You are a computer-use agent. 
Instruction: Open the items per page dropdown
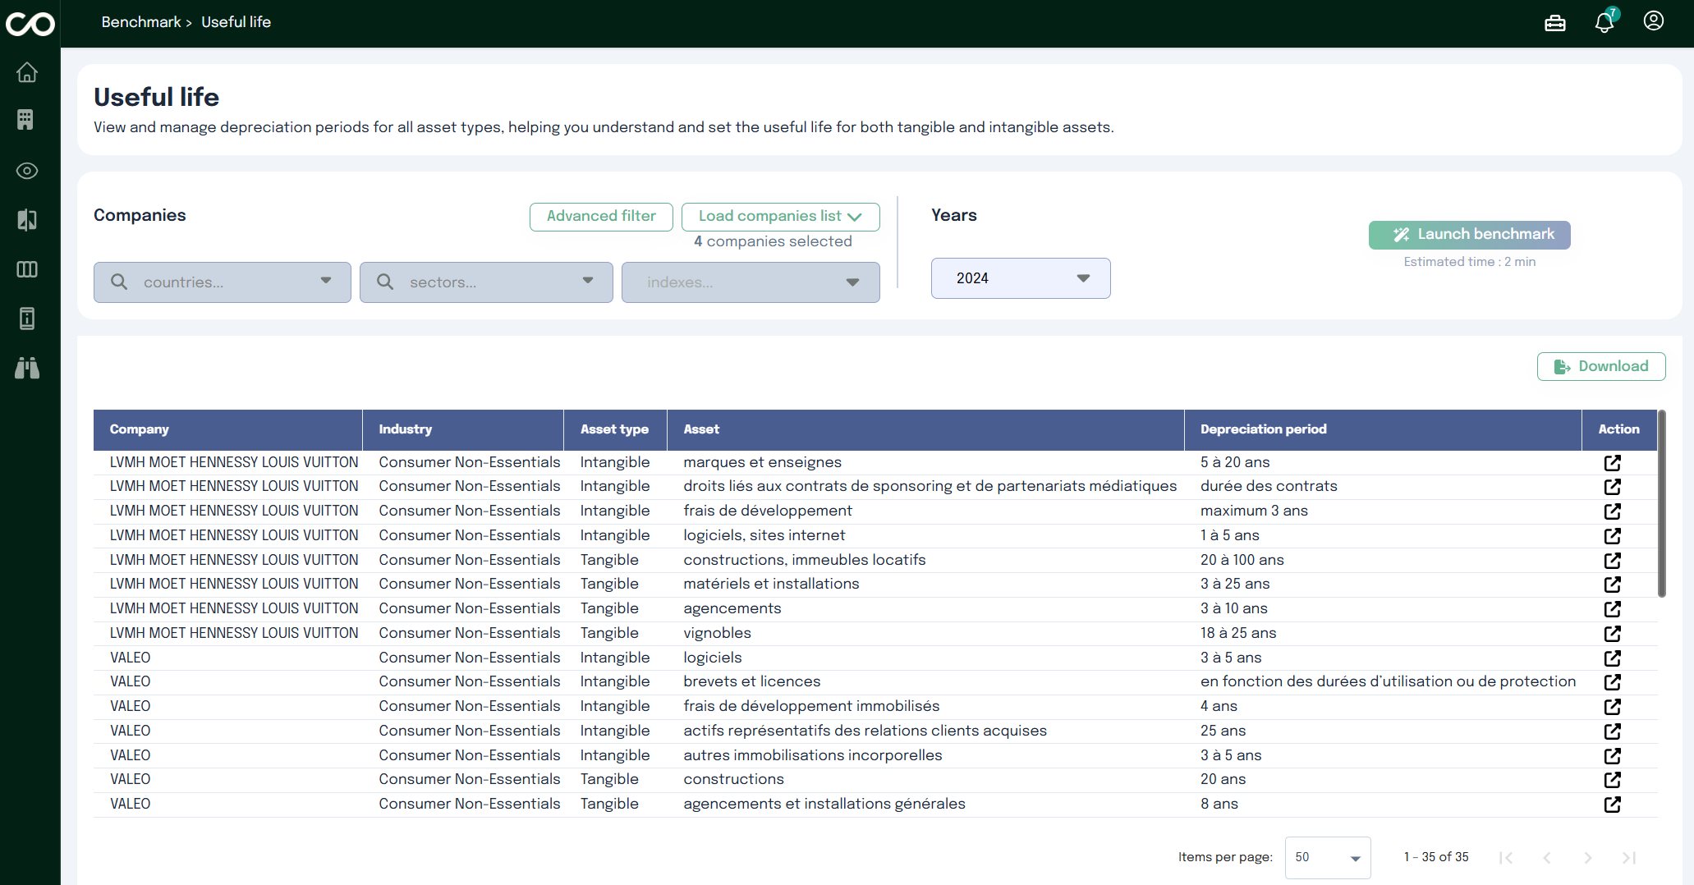(x=1327, y=857)
